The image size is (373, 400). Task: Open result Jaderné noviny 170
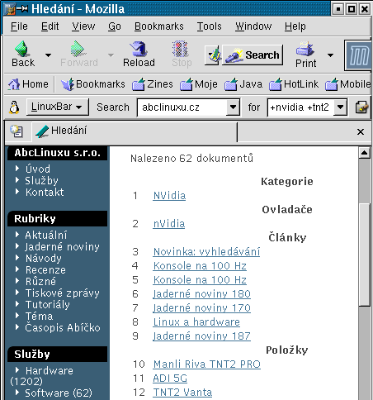(202, 308)
